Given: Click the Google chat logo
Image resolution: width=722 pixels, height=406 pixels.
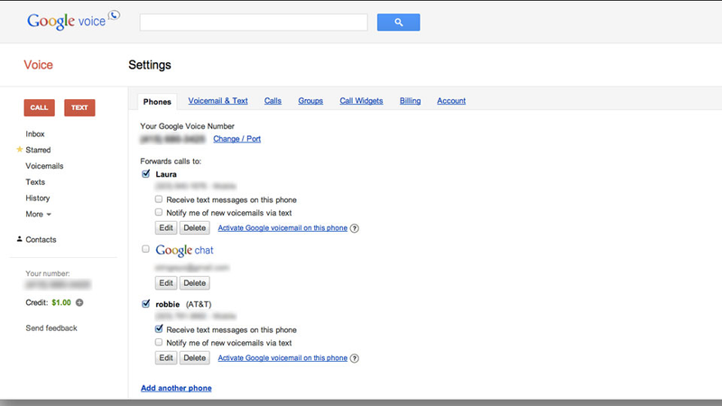Looking at the screenshot, I should (184, 251).
